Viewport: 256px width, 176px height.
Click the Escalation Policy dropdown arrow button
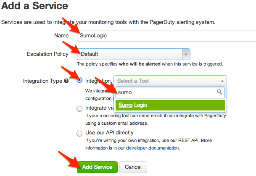(x=185, y=54)
